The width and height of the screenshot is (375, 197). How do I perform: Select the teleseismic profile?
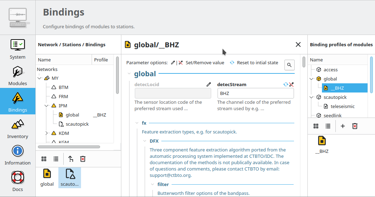point(342,106)
